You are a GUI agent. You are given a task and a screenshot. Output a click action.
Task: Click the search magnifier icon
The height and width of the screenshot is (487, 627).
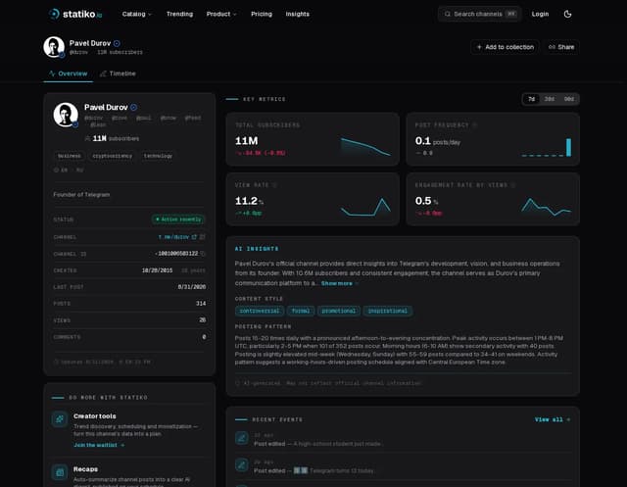coord(448,14)
